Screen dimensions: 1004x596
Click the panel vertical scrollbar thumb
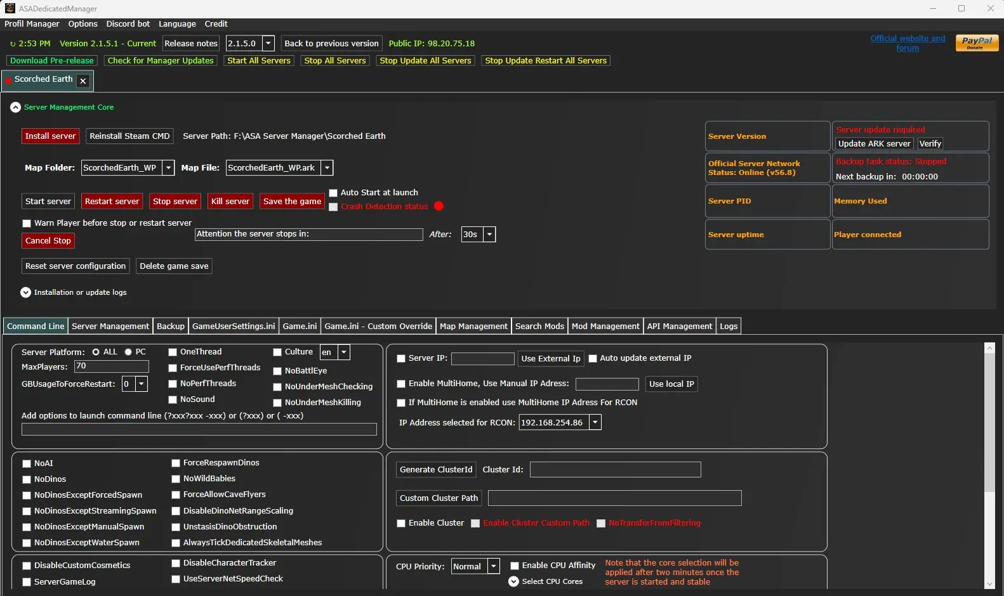(x=989, y=424)
